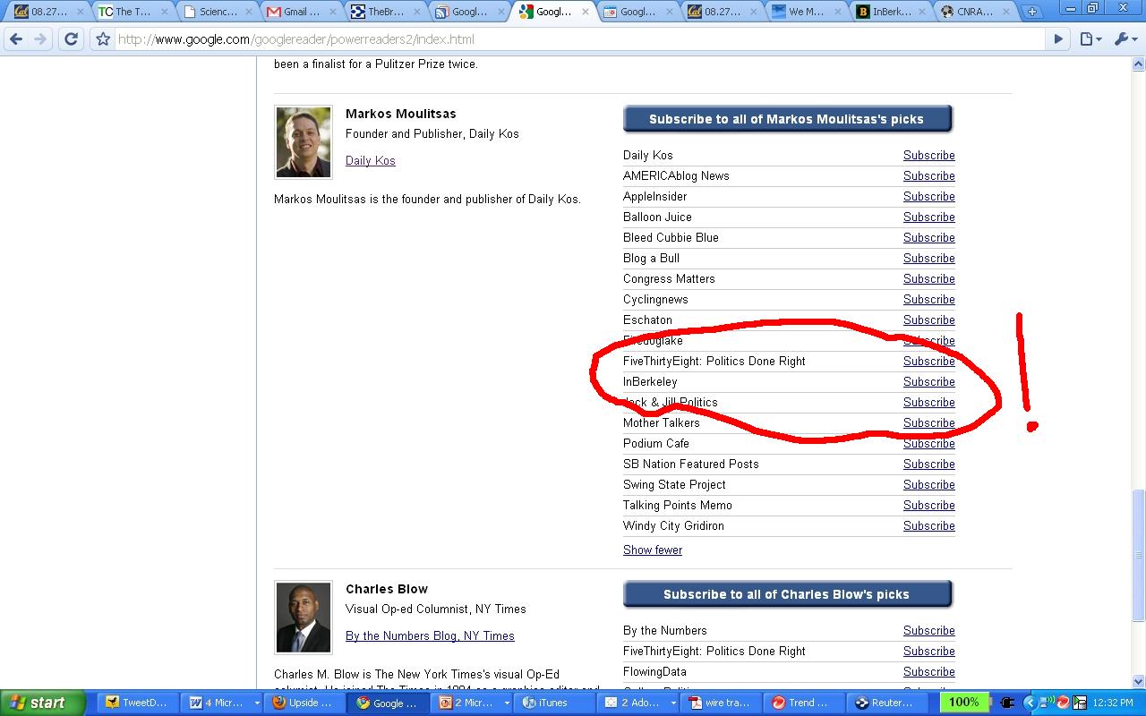Click the 100% battery indicator
This screenshot has width=1146, height=716.
point(964,703)
